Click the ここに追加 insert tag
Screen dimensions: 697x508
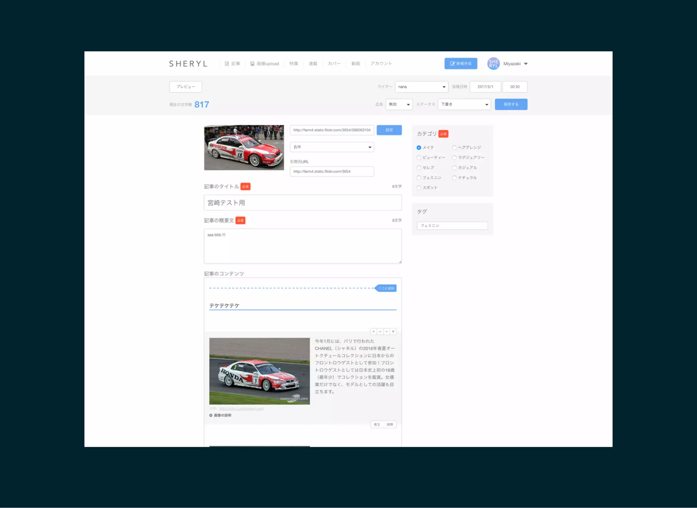click(386, 288)
